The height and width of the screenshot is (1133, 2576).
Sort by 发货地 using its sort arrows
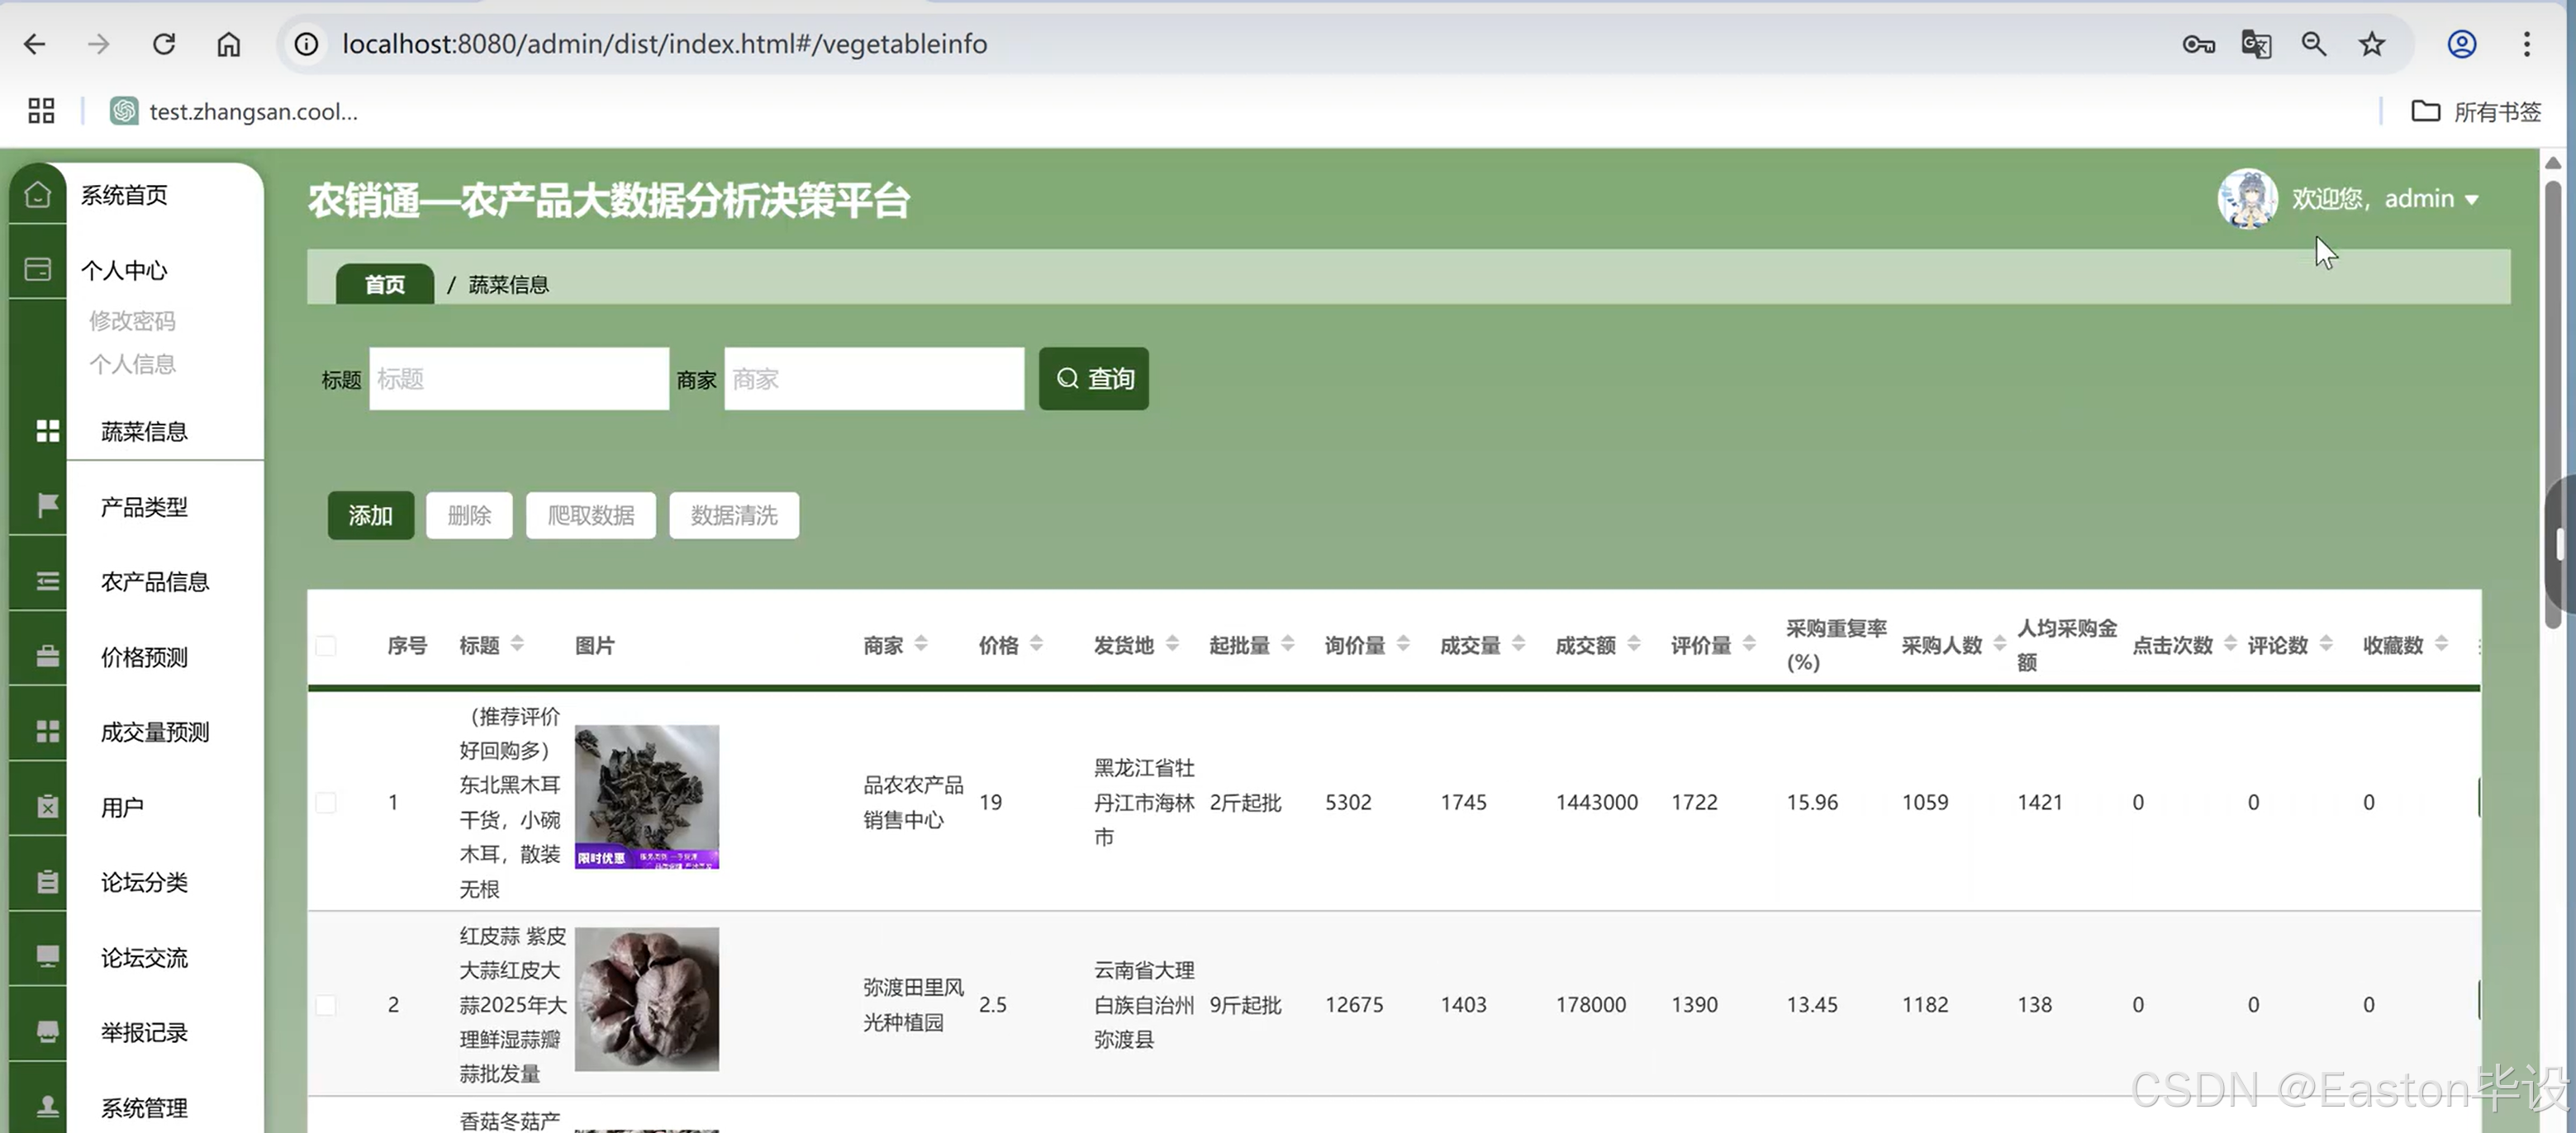(x=1172, y=644)
